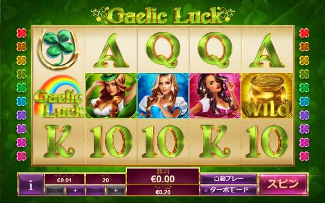Image resolution: width=325 pixels, height=203 pixels.
Task: Select the orange clover payline marker on left
Action: click(21, 47)
